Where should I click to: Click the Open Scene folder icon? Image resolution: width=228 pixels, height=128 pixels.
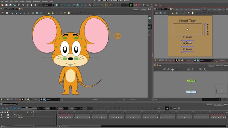[2, 5]
